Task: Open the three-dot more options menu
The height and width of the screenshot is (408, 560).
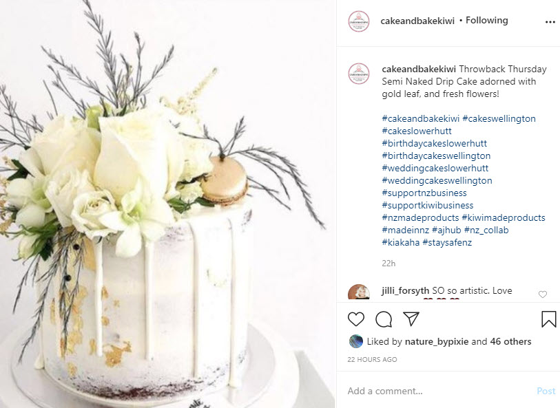Action: point(550,22)
